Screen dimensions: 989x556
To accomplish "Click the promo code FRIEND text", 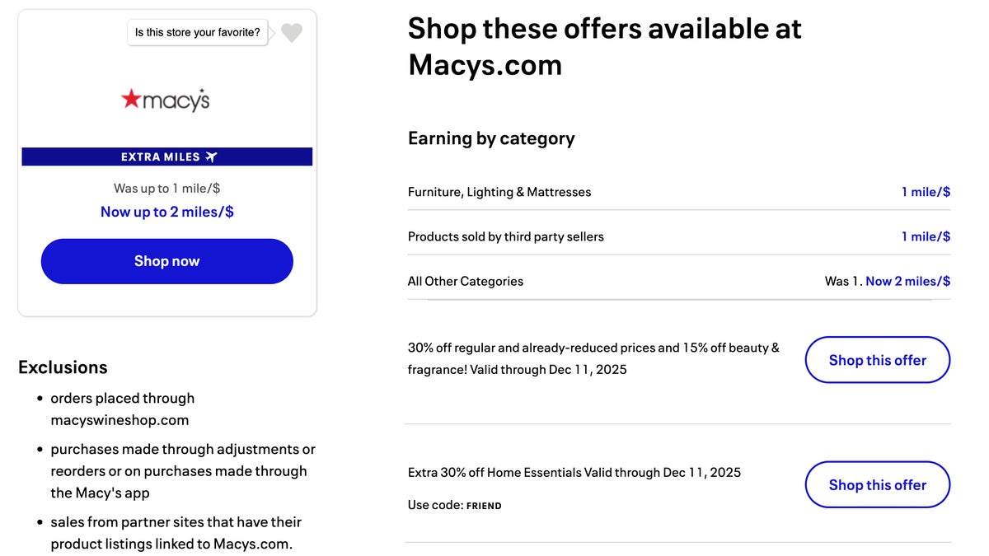I will click(x=484, y=505).
